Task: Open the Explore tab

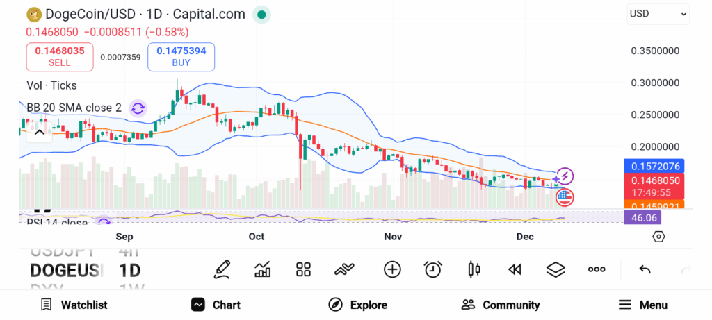Action: (357, 305)
